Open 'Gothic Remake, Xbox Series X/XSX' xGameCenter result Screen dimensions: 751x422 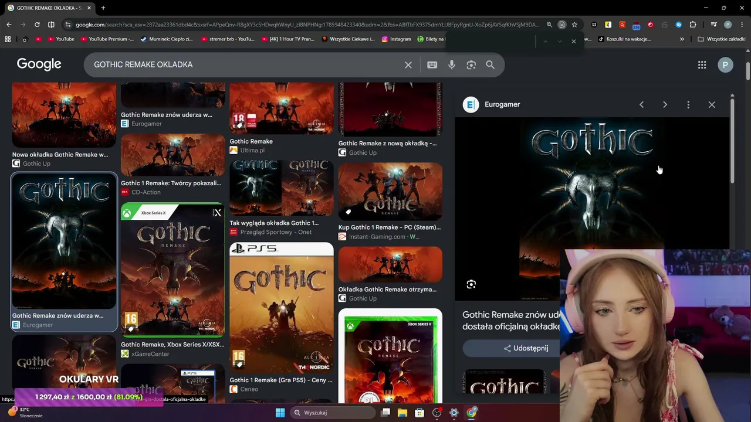coord(172,345)
